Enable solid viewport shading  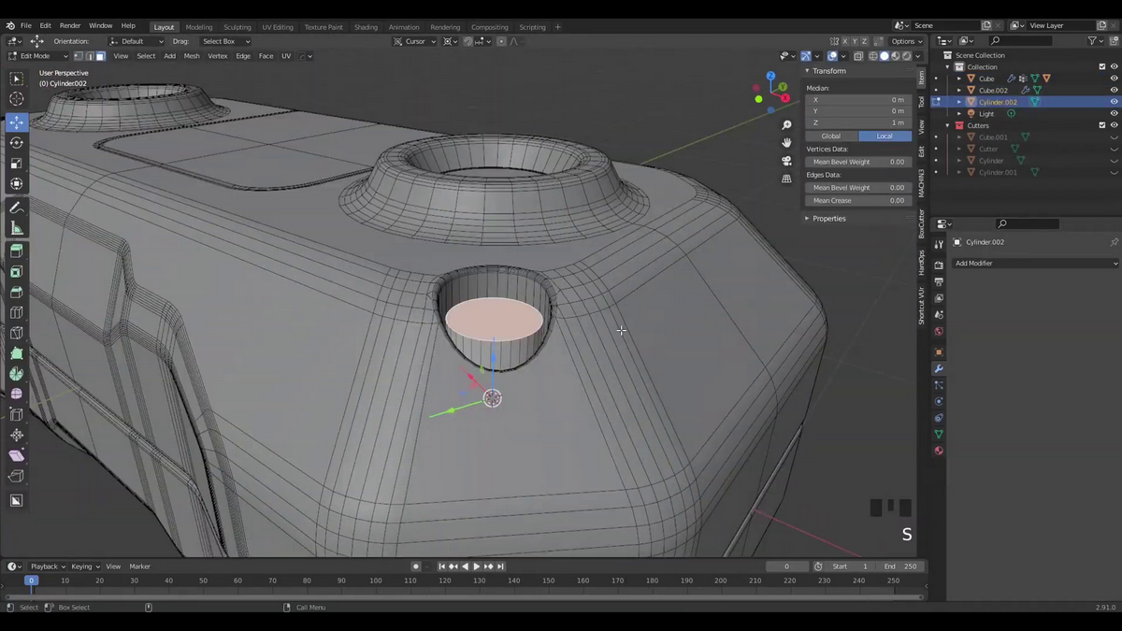[885, 56]
